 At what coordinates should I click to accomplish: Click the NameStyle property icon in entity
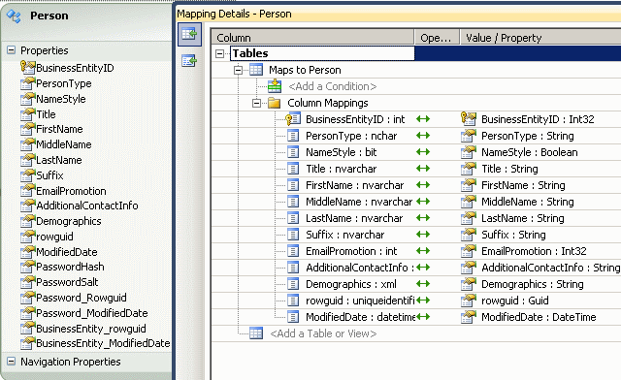[28, 99]
